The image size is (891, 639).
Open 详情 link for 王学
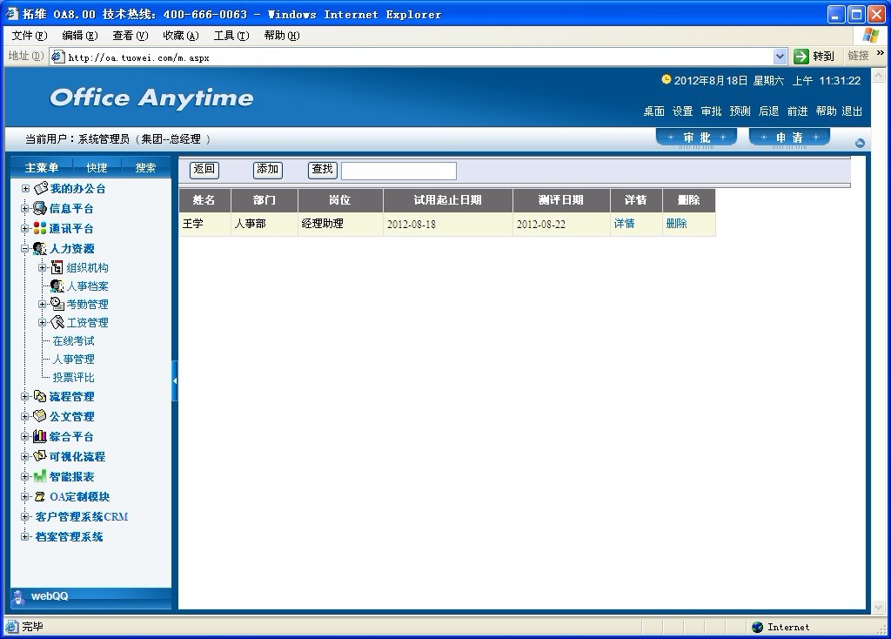pos(624,224)
